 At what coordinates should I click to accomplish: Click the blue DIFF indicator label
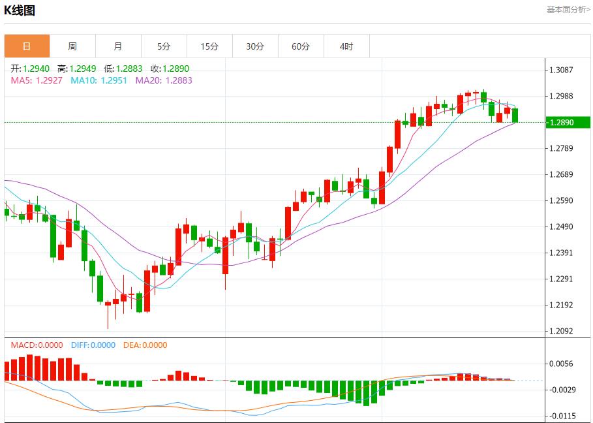click(x=93, y=345)
